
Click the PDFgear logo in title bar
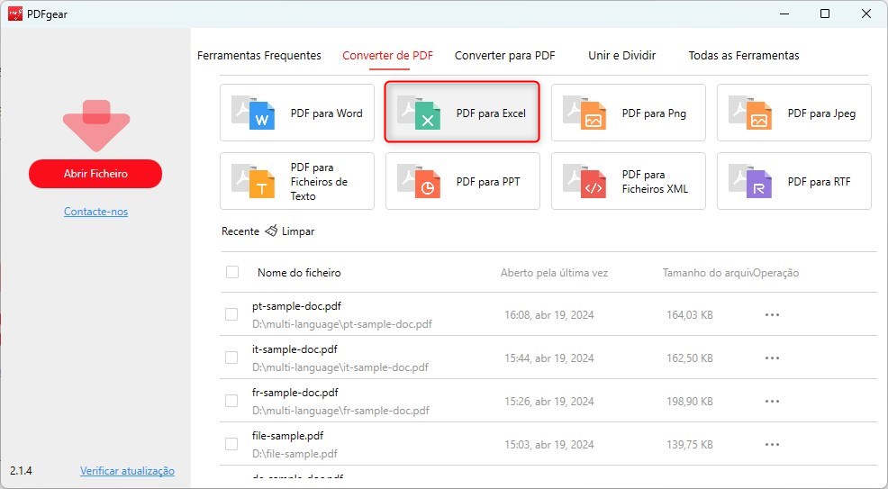point(15,14)
